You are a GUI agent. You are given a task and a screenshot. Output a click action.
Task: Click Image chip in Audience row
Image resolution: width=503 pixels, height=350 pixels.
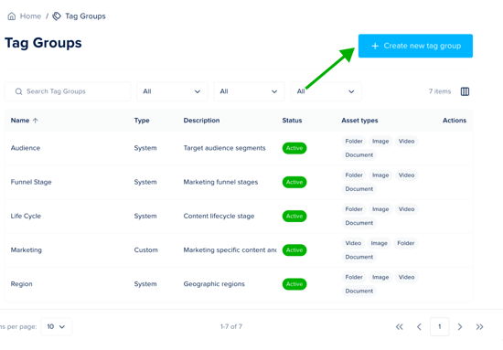(380, 142)
